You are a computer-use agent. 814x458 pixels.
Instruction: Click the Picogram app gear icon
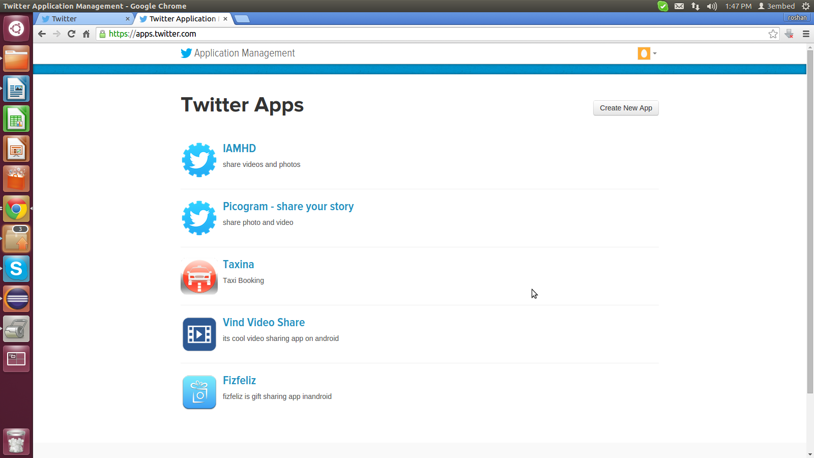[199, 218]
